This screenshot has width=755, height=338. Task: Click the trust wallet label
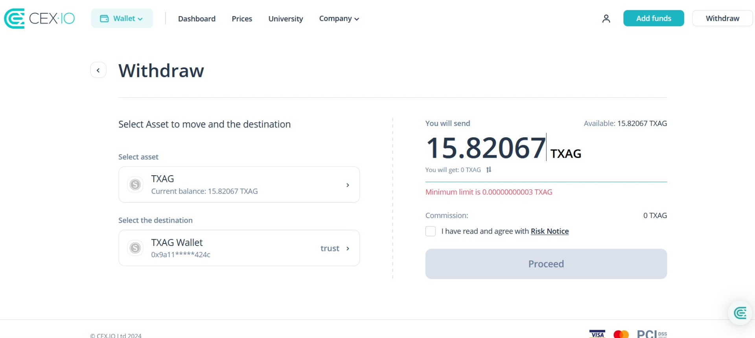(x=330, y=249)
